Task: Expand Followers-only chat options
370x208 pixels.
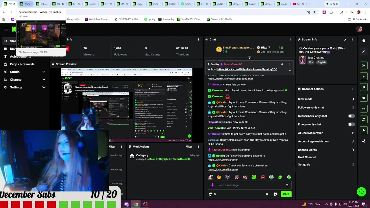Action: (353, 107)
